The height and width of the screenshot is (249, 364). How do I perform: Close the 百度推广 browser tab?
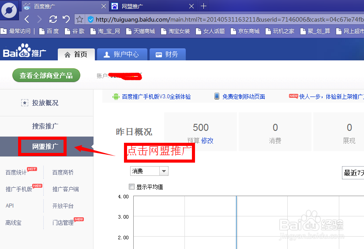(x=104, y=6)
